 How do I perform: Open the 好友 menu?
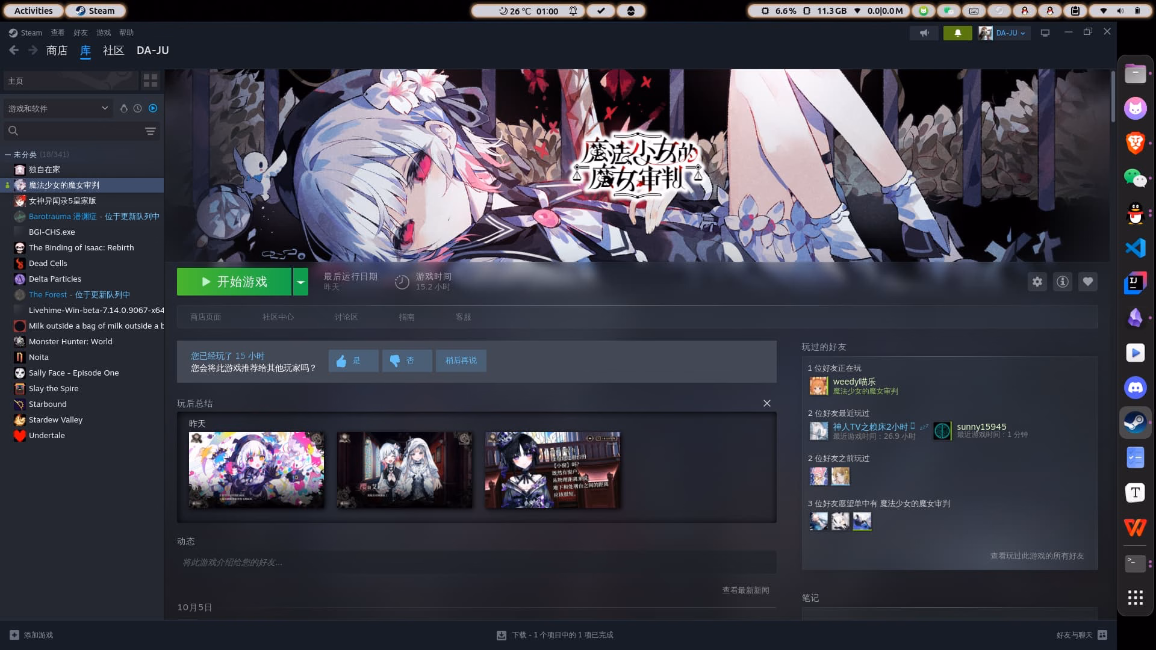(80, 32)
